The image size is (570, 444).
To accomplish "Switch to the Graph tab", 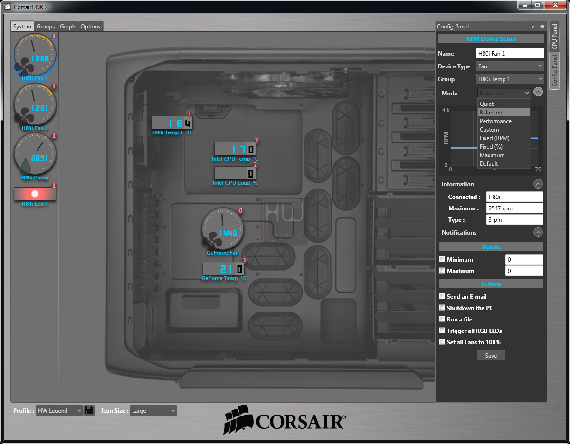I will pyautogui.click(x=67, y=27).
